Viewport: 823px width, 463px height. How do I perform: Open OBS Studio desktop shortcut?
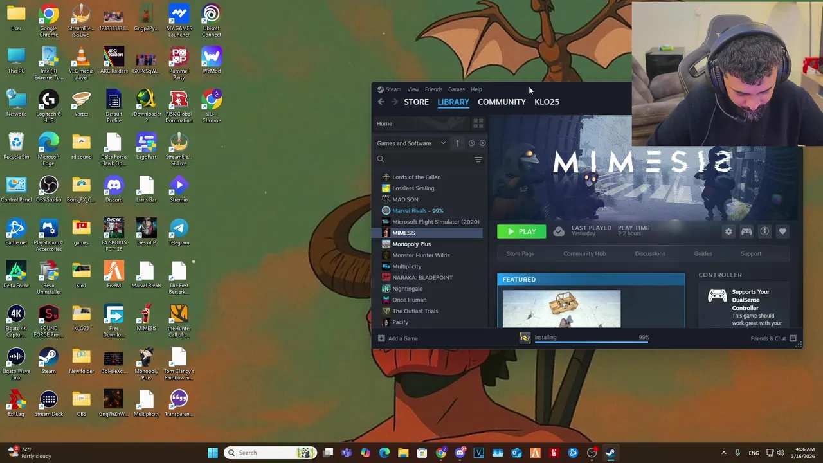48,189
